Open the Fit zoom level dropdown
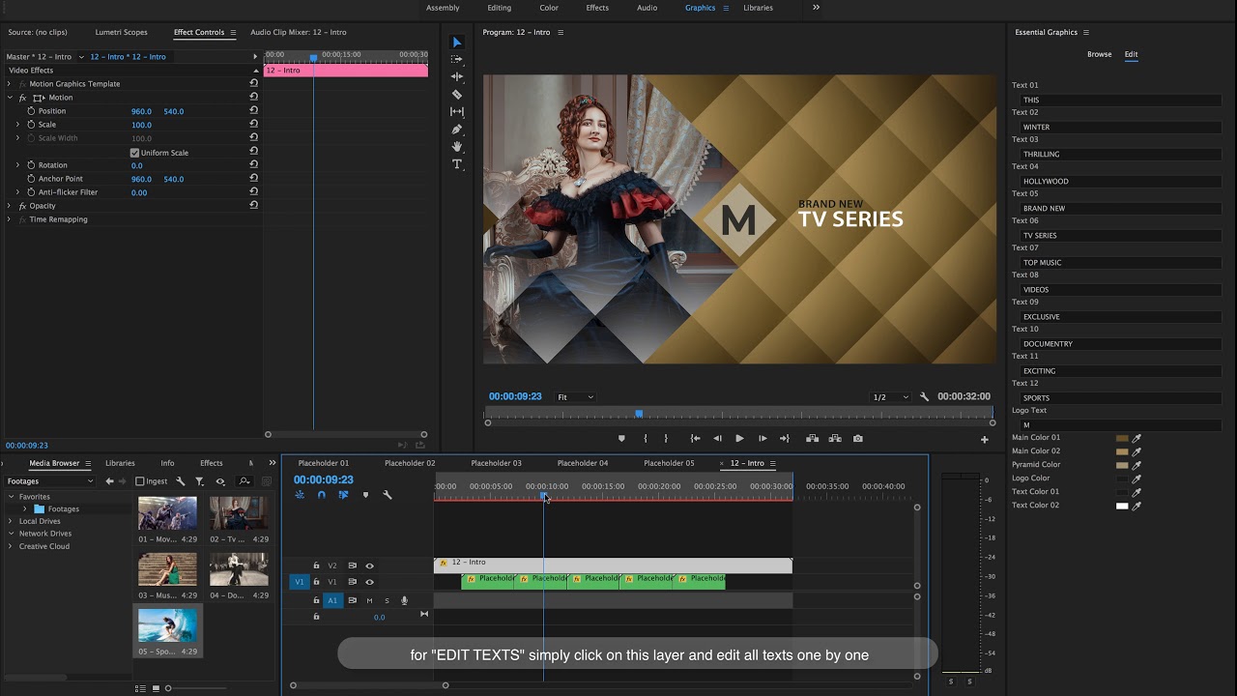The height and width of the screenshot is (696, 1237). 575,397
